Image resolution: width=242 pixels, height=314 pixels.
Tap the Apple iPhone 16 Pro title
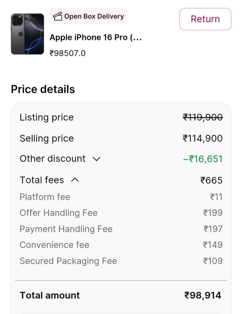click(x=96, y=37)
